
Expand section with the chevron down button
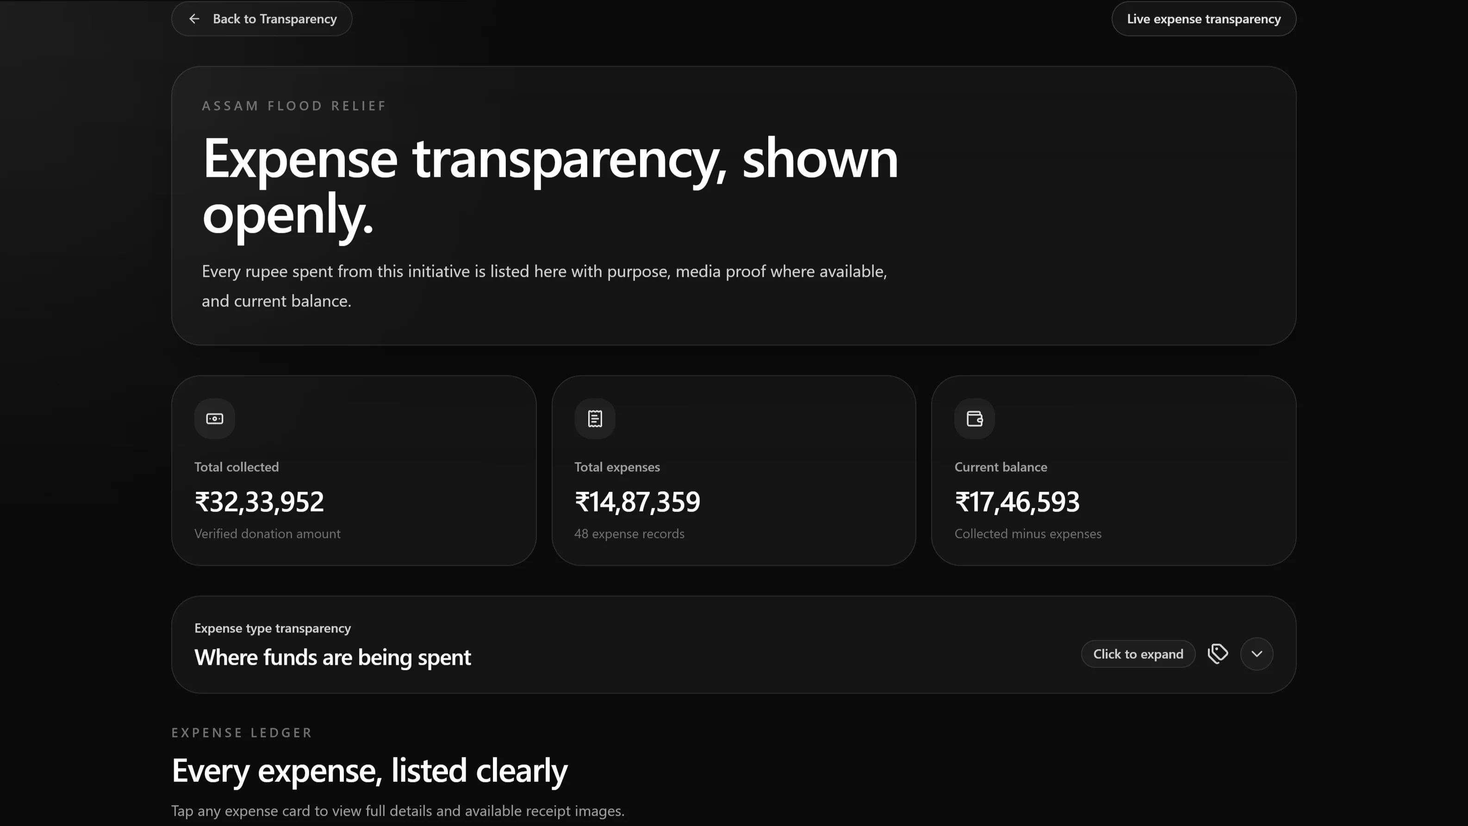(x=1257, y=654)
